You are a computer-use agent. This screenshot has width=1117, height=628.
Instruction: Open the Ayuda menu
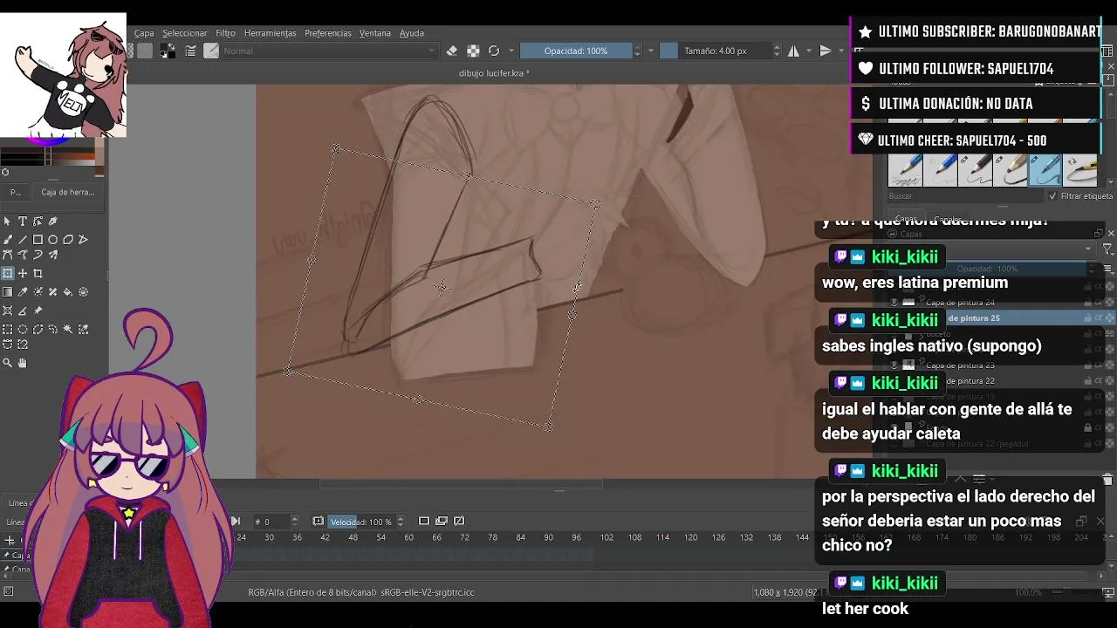(412, 33)
